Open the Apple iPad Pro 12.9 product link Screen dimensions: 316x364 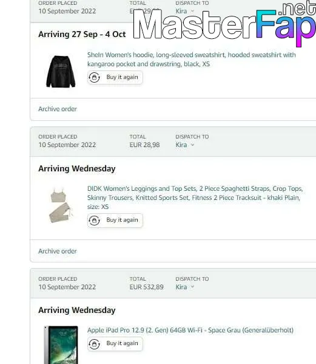pyautogui.click(x=190, y=330)
